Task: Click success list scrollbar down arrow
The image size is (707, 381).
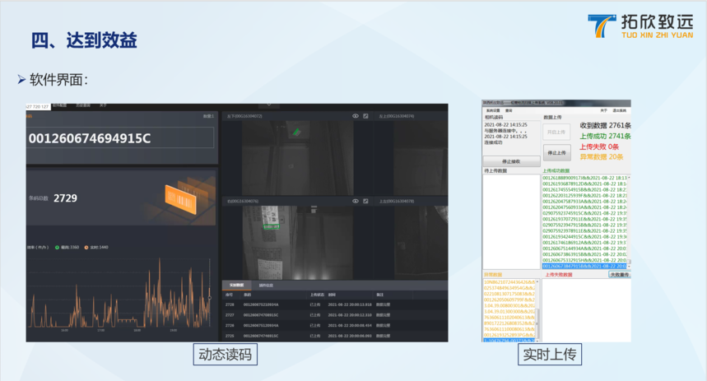Action: (x=629, y=267)
